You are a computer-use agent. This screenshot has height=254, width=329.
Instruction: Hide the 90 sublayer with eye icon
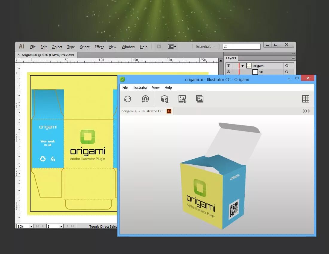click(x=229, y=72)
